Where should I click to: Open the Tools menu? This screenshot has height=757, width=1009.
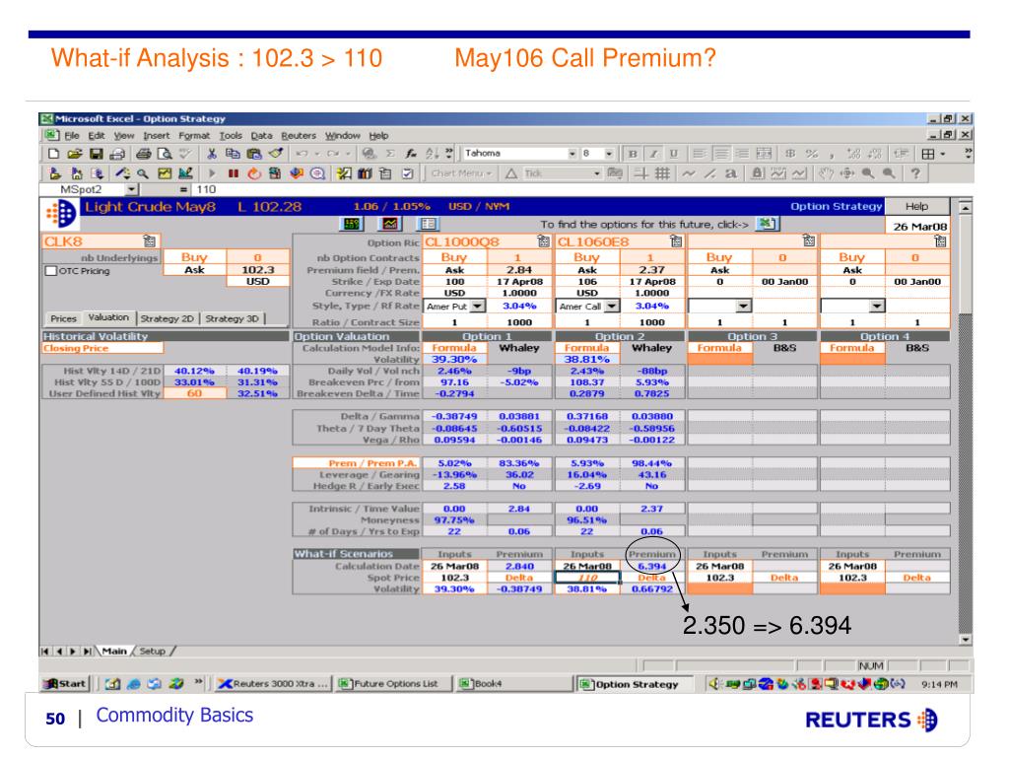click(x=231, y=136)
